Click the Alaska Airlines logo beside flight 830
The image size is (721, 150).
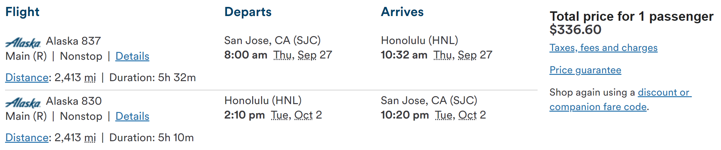tap(23, 103)
